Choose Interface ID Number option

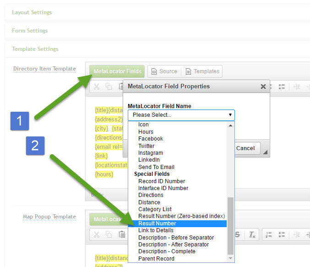tap(163, 188)
